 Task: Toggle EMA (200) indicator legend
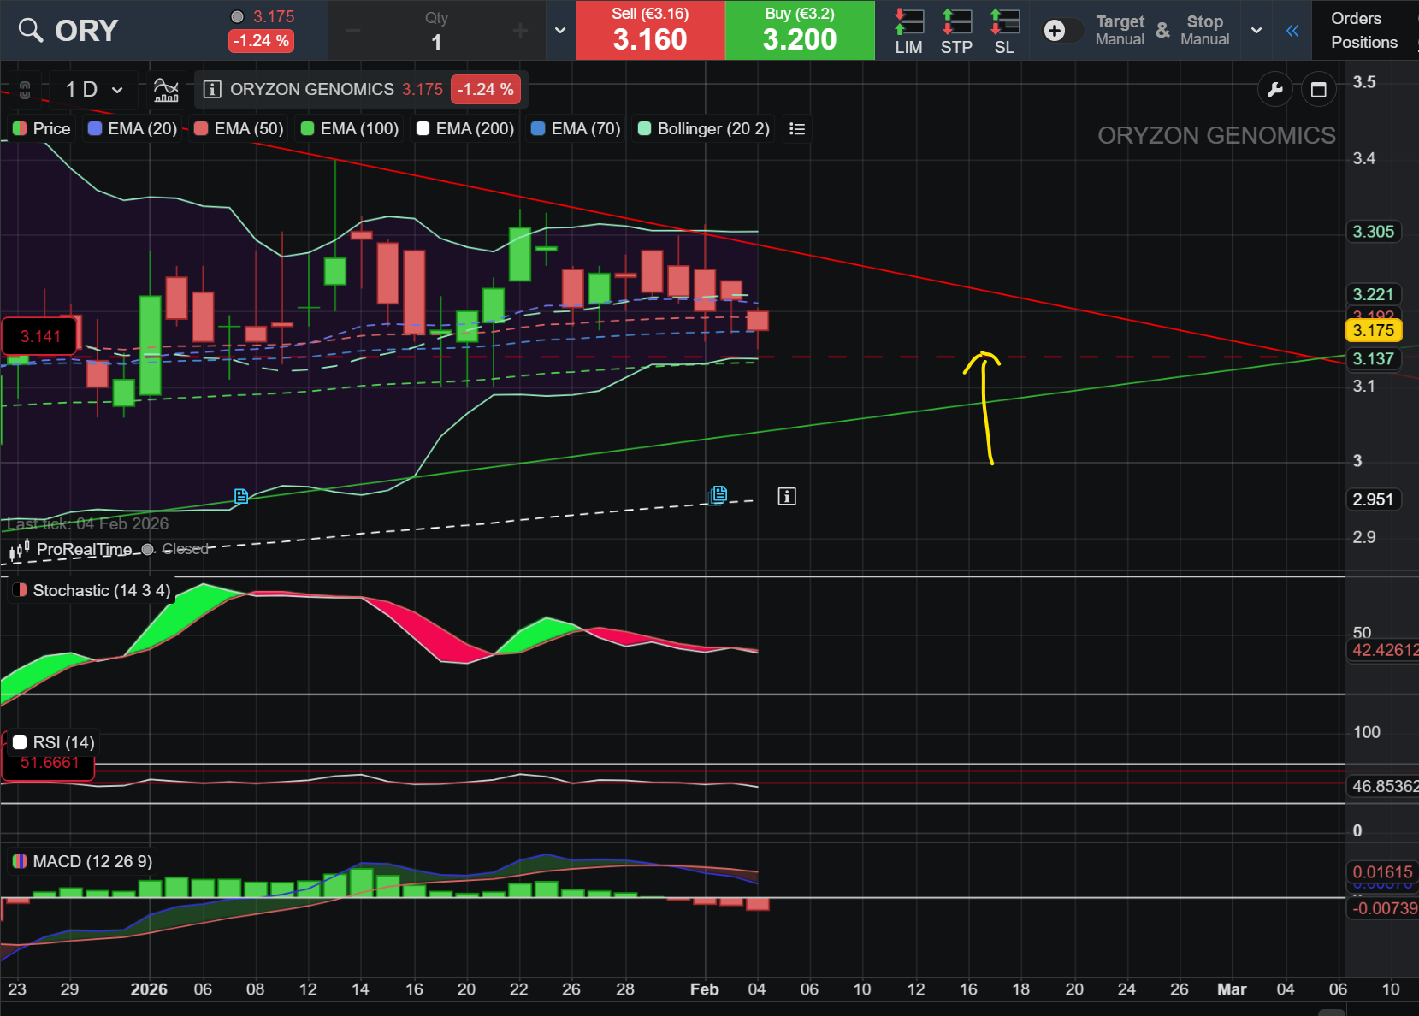(465, 128)
